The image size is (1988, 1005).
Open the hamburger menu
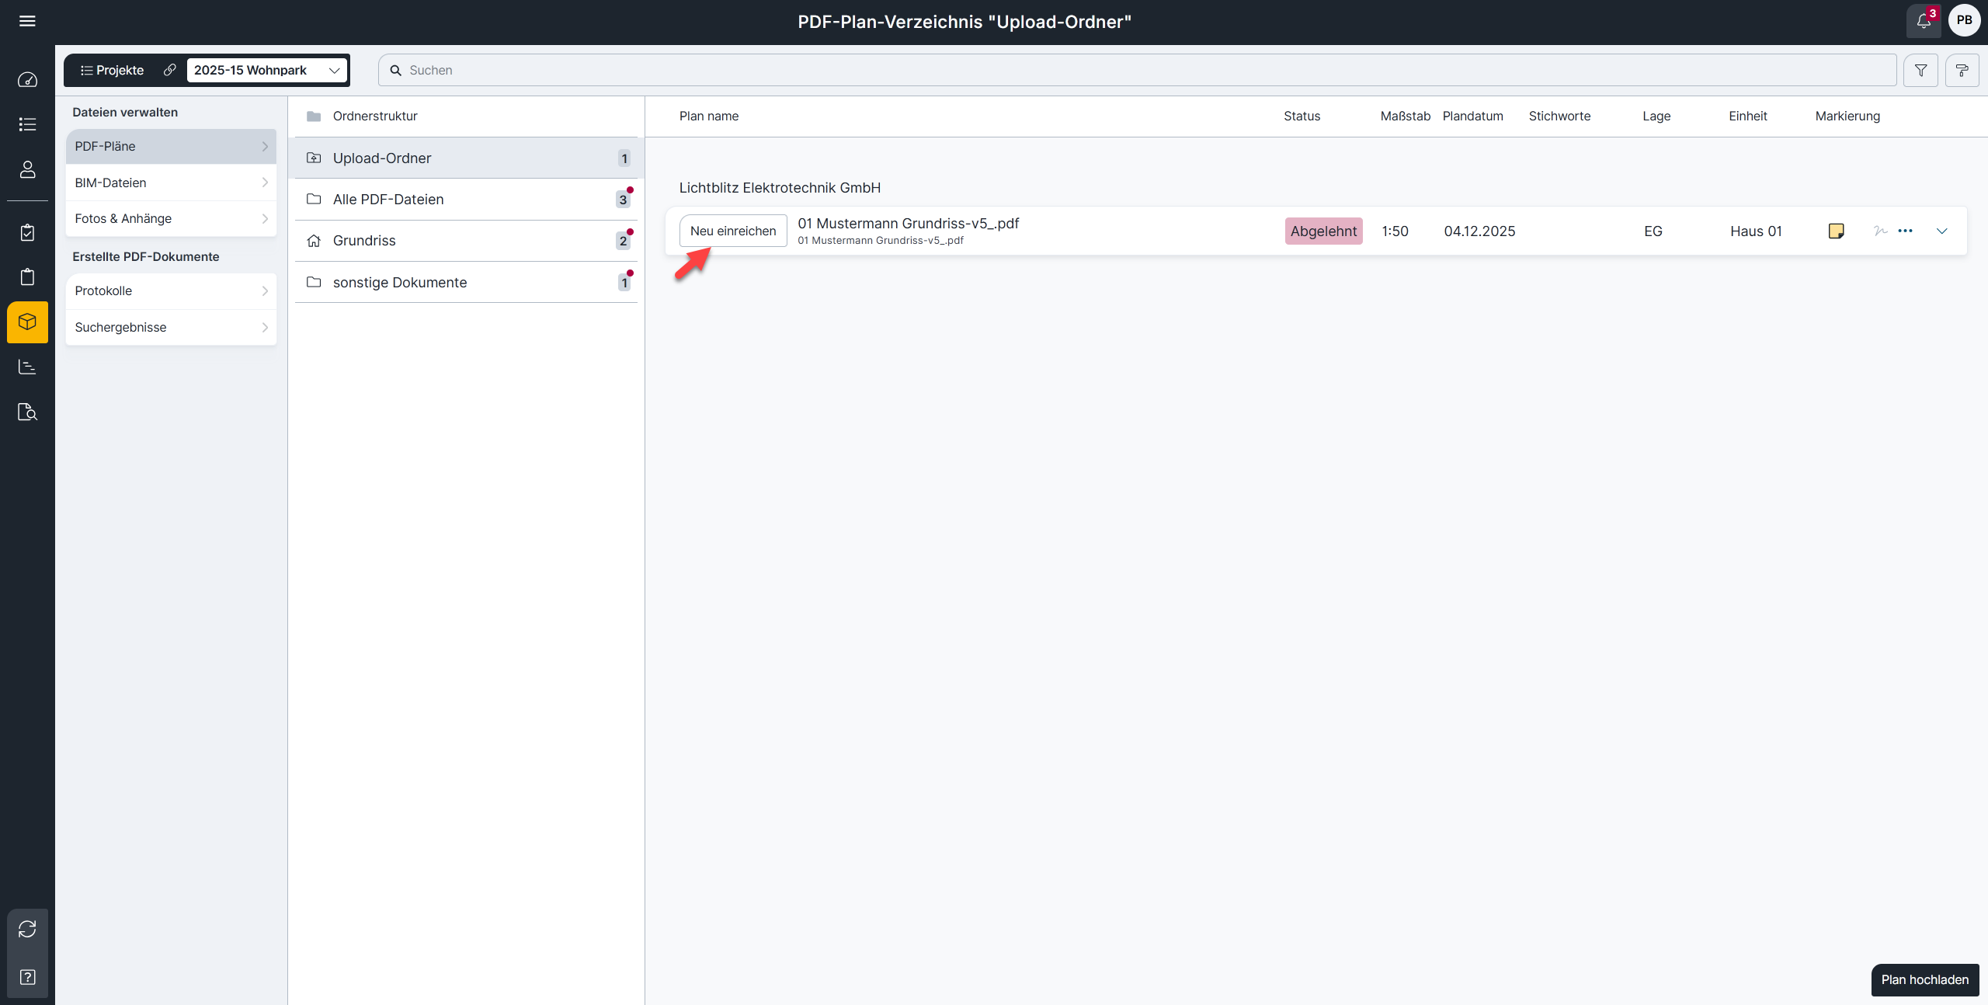point(27,21)
